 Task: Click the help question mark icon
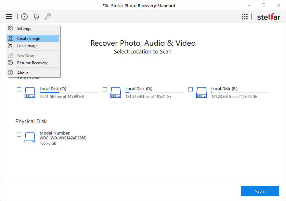[x=24, y=17]
